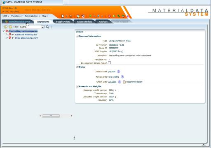Open the Recipient data tab
The height and width of the screenshot is (148, 211).
tap(84, 22)
